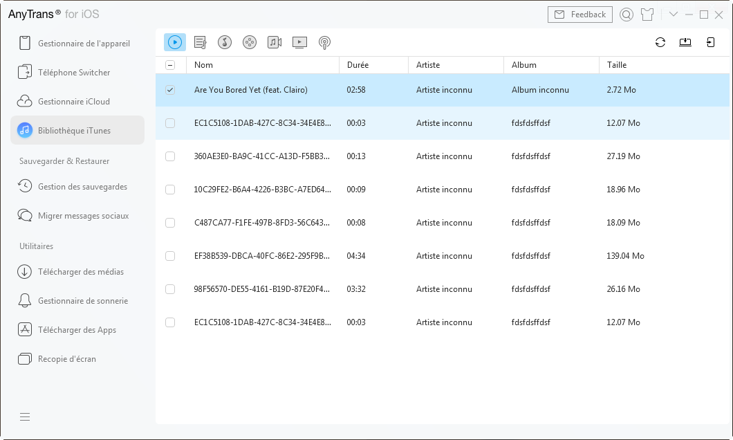Check the last EC1C5108 row checkbox

170,322
